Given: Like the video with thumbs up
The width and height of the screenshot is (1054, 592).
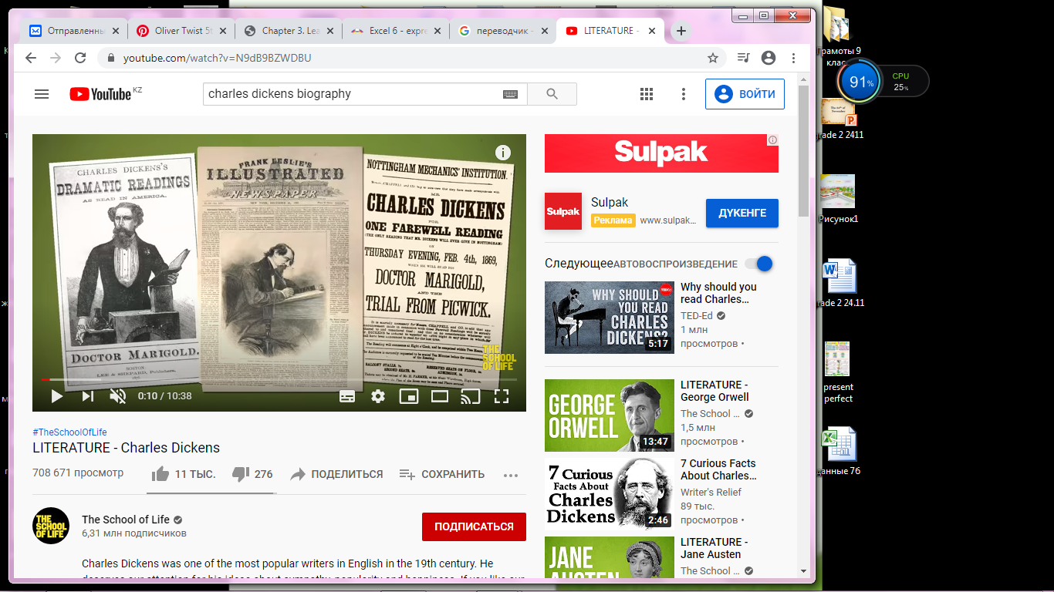Looking at the screenshot, I should 160,474.
